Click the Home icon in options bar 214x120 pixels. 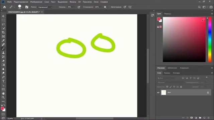pos(4,7)
